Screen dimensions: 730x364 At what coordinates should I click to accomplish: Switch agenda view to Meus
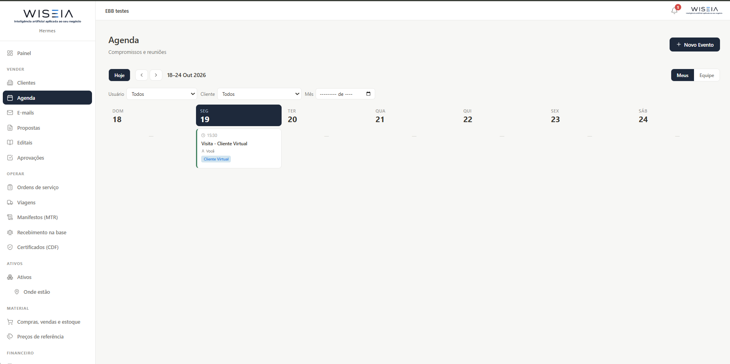pos(682,75)
